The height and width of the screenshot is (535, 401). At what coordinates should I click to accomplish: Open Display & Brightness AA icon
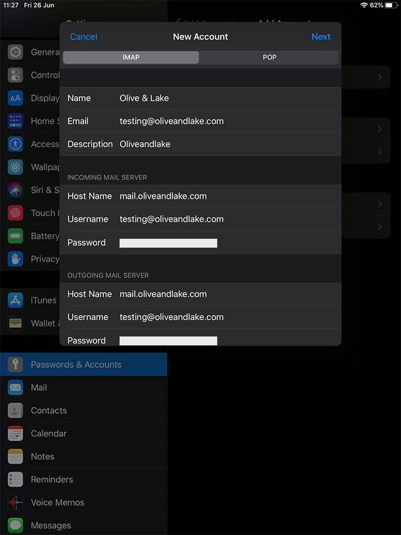[15, 98]
